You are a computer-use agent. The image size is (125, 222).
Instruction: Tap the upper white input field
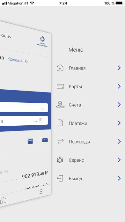[24, 107]
